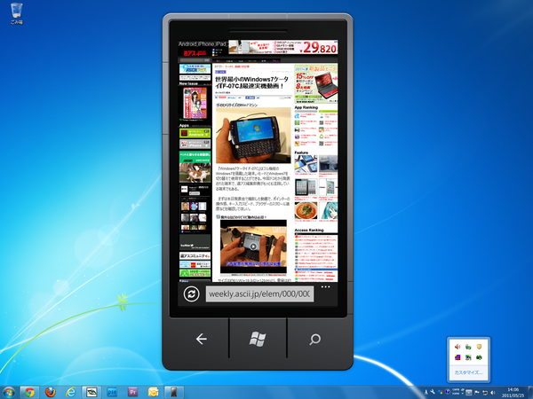
Task: Tap the green Android apps banner
Action: (195, 133)
